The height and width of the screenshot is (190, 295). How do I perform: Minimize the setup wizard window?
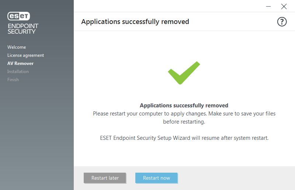click(268, 6)
